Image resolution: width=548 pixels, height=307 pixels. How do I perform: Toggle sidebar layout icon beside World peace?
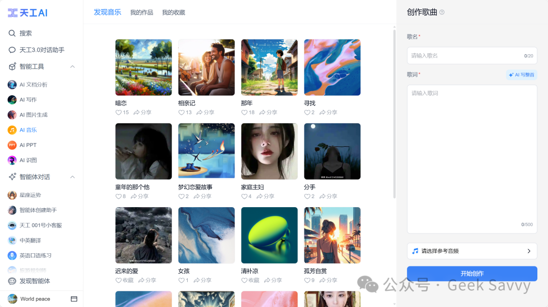pyautogui.click(x=74, y=299)
